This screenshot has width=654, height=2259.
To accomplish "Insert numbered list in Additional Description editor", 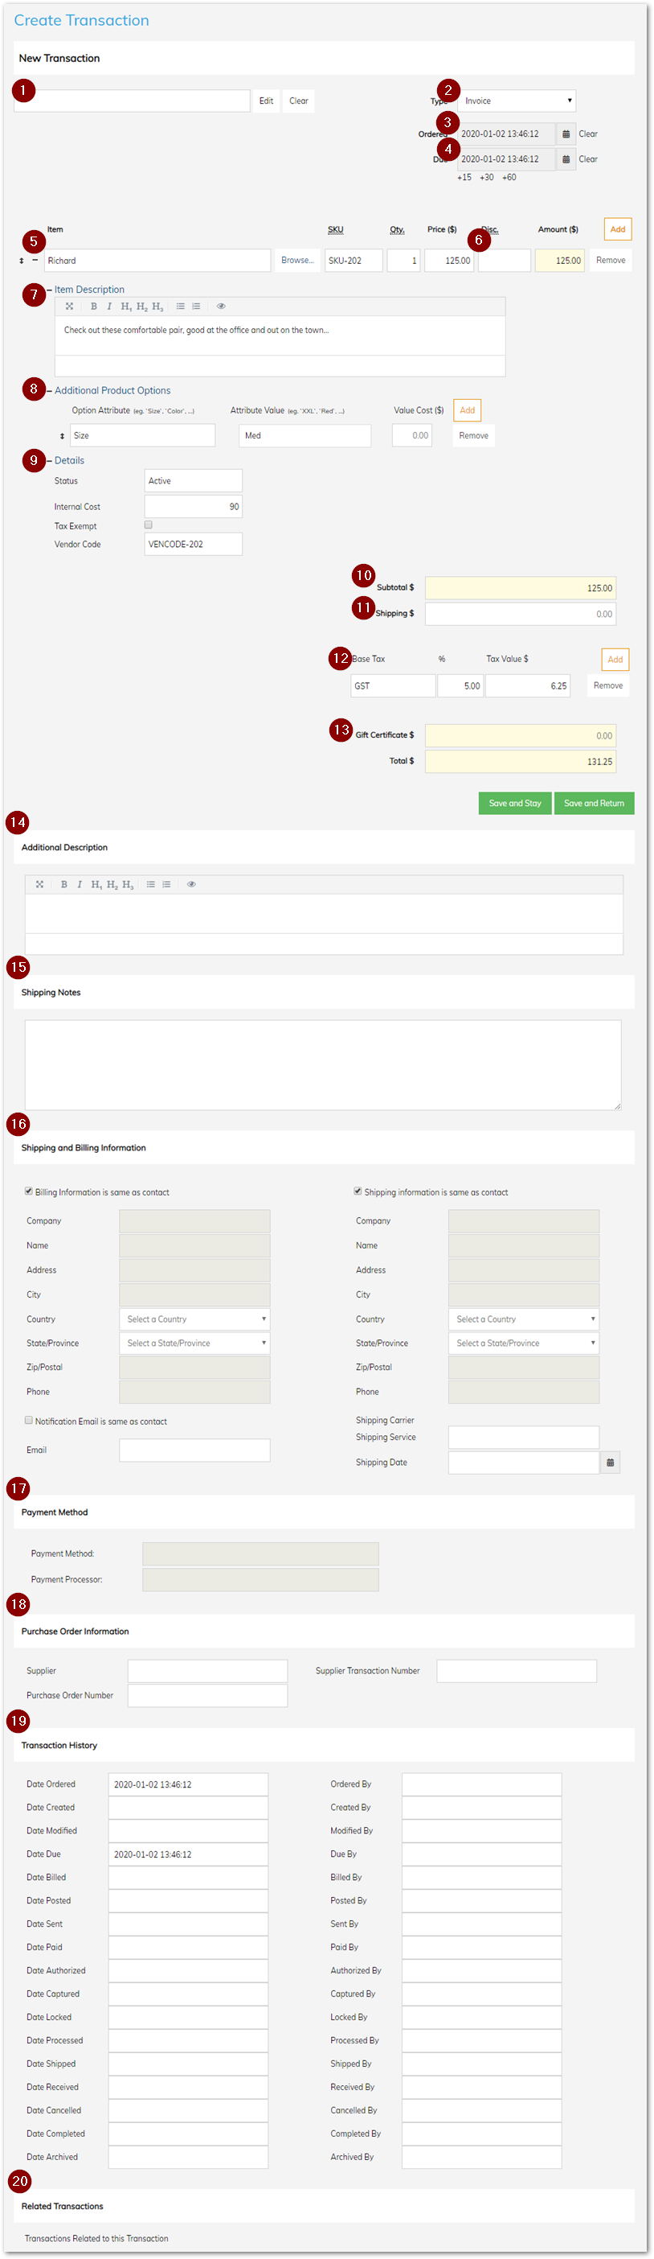I will (166, 884).
